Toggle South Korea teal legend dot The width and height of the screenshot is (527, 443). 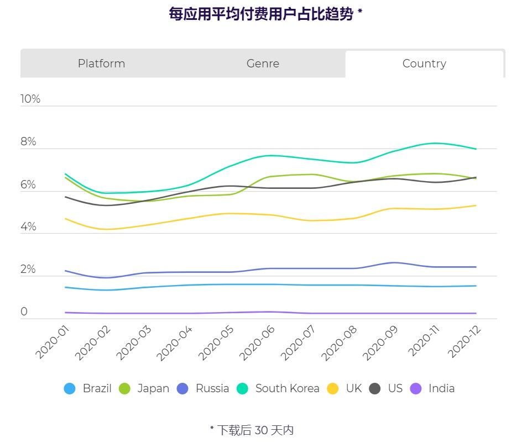[x=242, y=389]
